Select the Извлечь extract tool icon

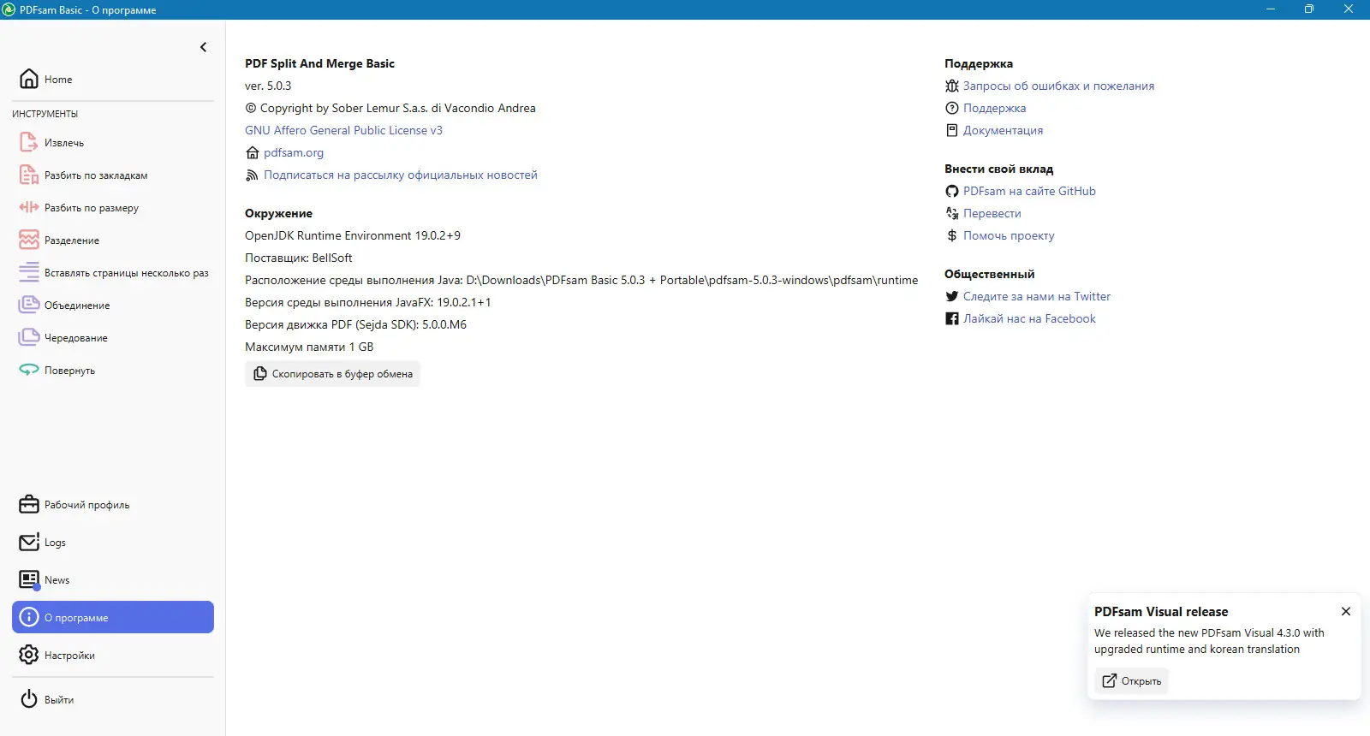[x=29, y=142]
